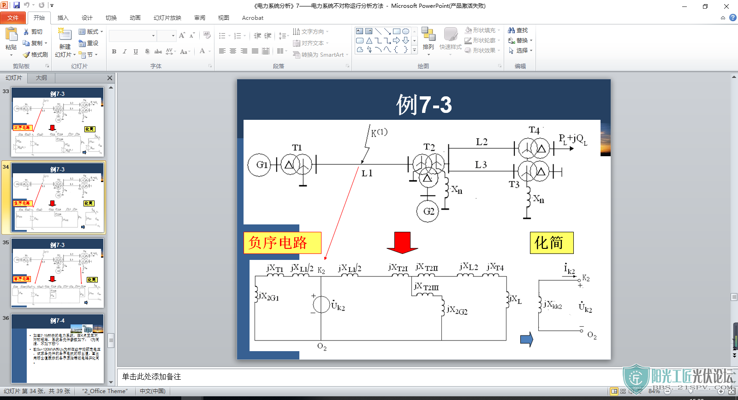The height and width of the screenshot is (400, 738).
Task: Select the text box shape in gallery
Action: tap(360, 31)
